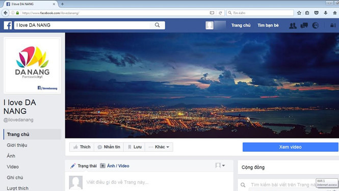The height and width of the screenshot is (191, 339).
Task: Click the DA NANG page profile picture
Action: [x=32, y=66]
